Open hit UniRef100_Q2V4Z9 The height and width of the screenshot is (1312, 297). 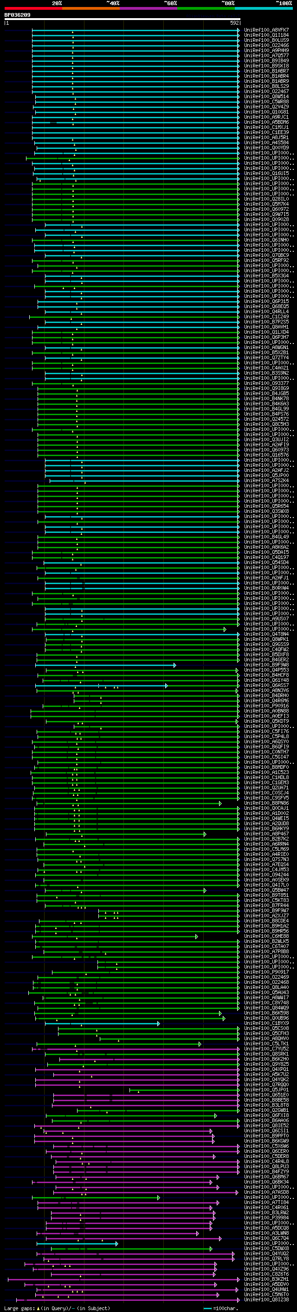pyautogui.click(x=266, y=107)
